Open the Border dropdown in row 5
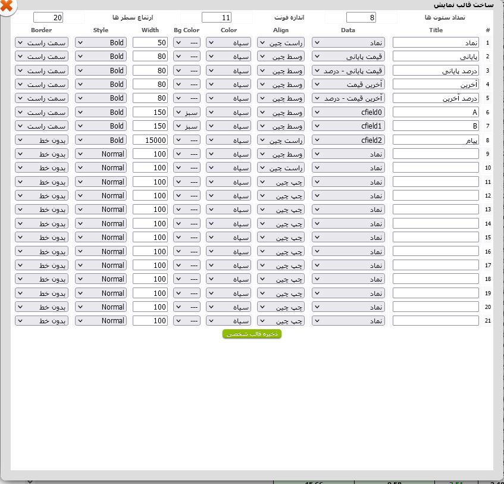 point(42,98)
